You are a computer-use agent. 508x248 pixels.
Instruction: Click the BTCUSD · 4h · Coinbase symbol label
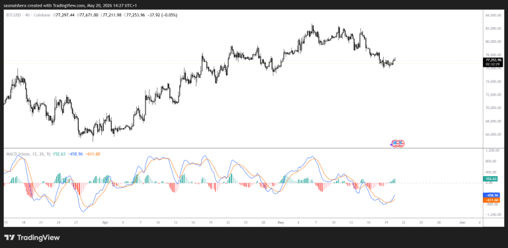[x=28, y=15]
